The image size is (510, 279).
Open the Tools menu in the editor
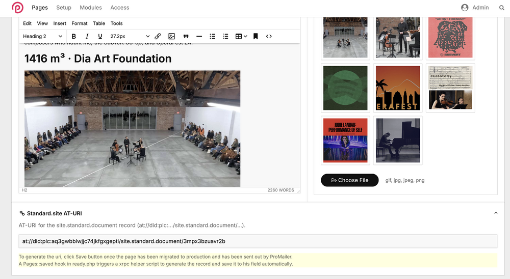point(116,23)
